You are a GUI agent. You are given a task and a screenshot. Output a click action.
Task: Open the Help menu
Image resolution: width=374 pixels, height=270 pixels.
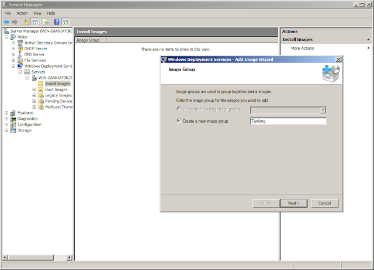pos(51,13)
